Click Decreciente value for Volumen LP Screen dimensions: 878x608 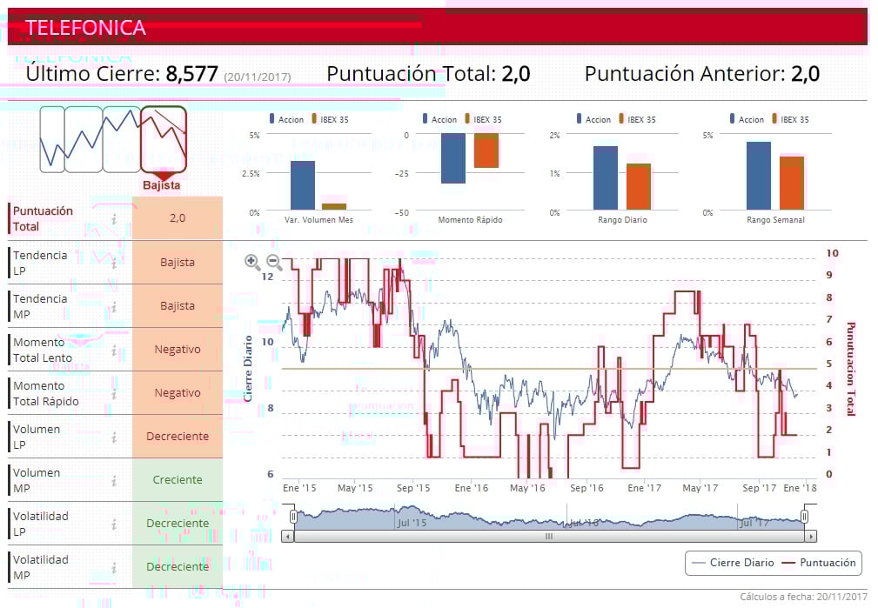tap(178, 436)
